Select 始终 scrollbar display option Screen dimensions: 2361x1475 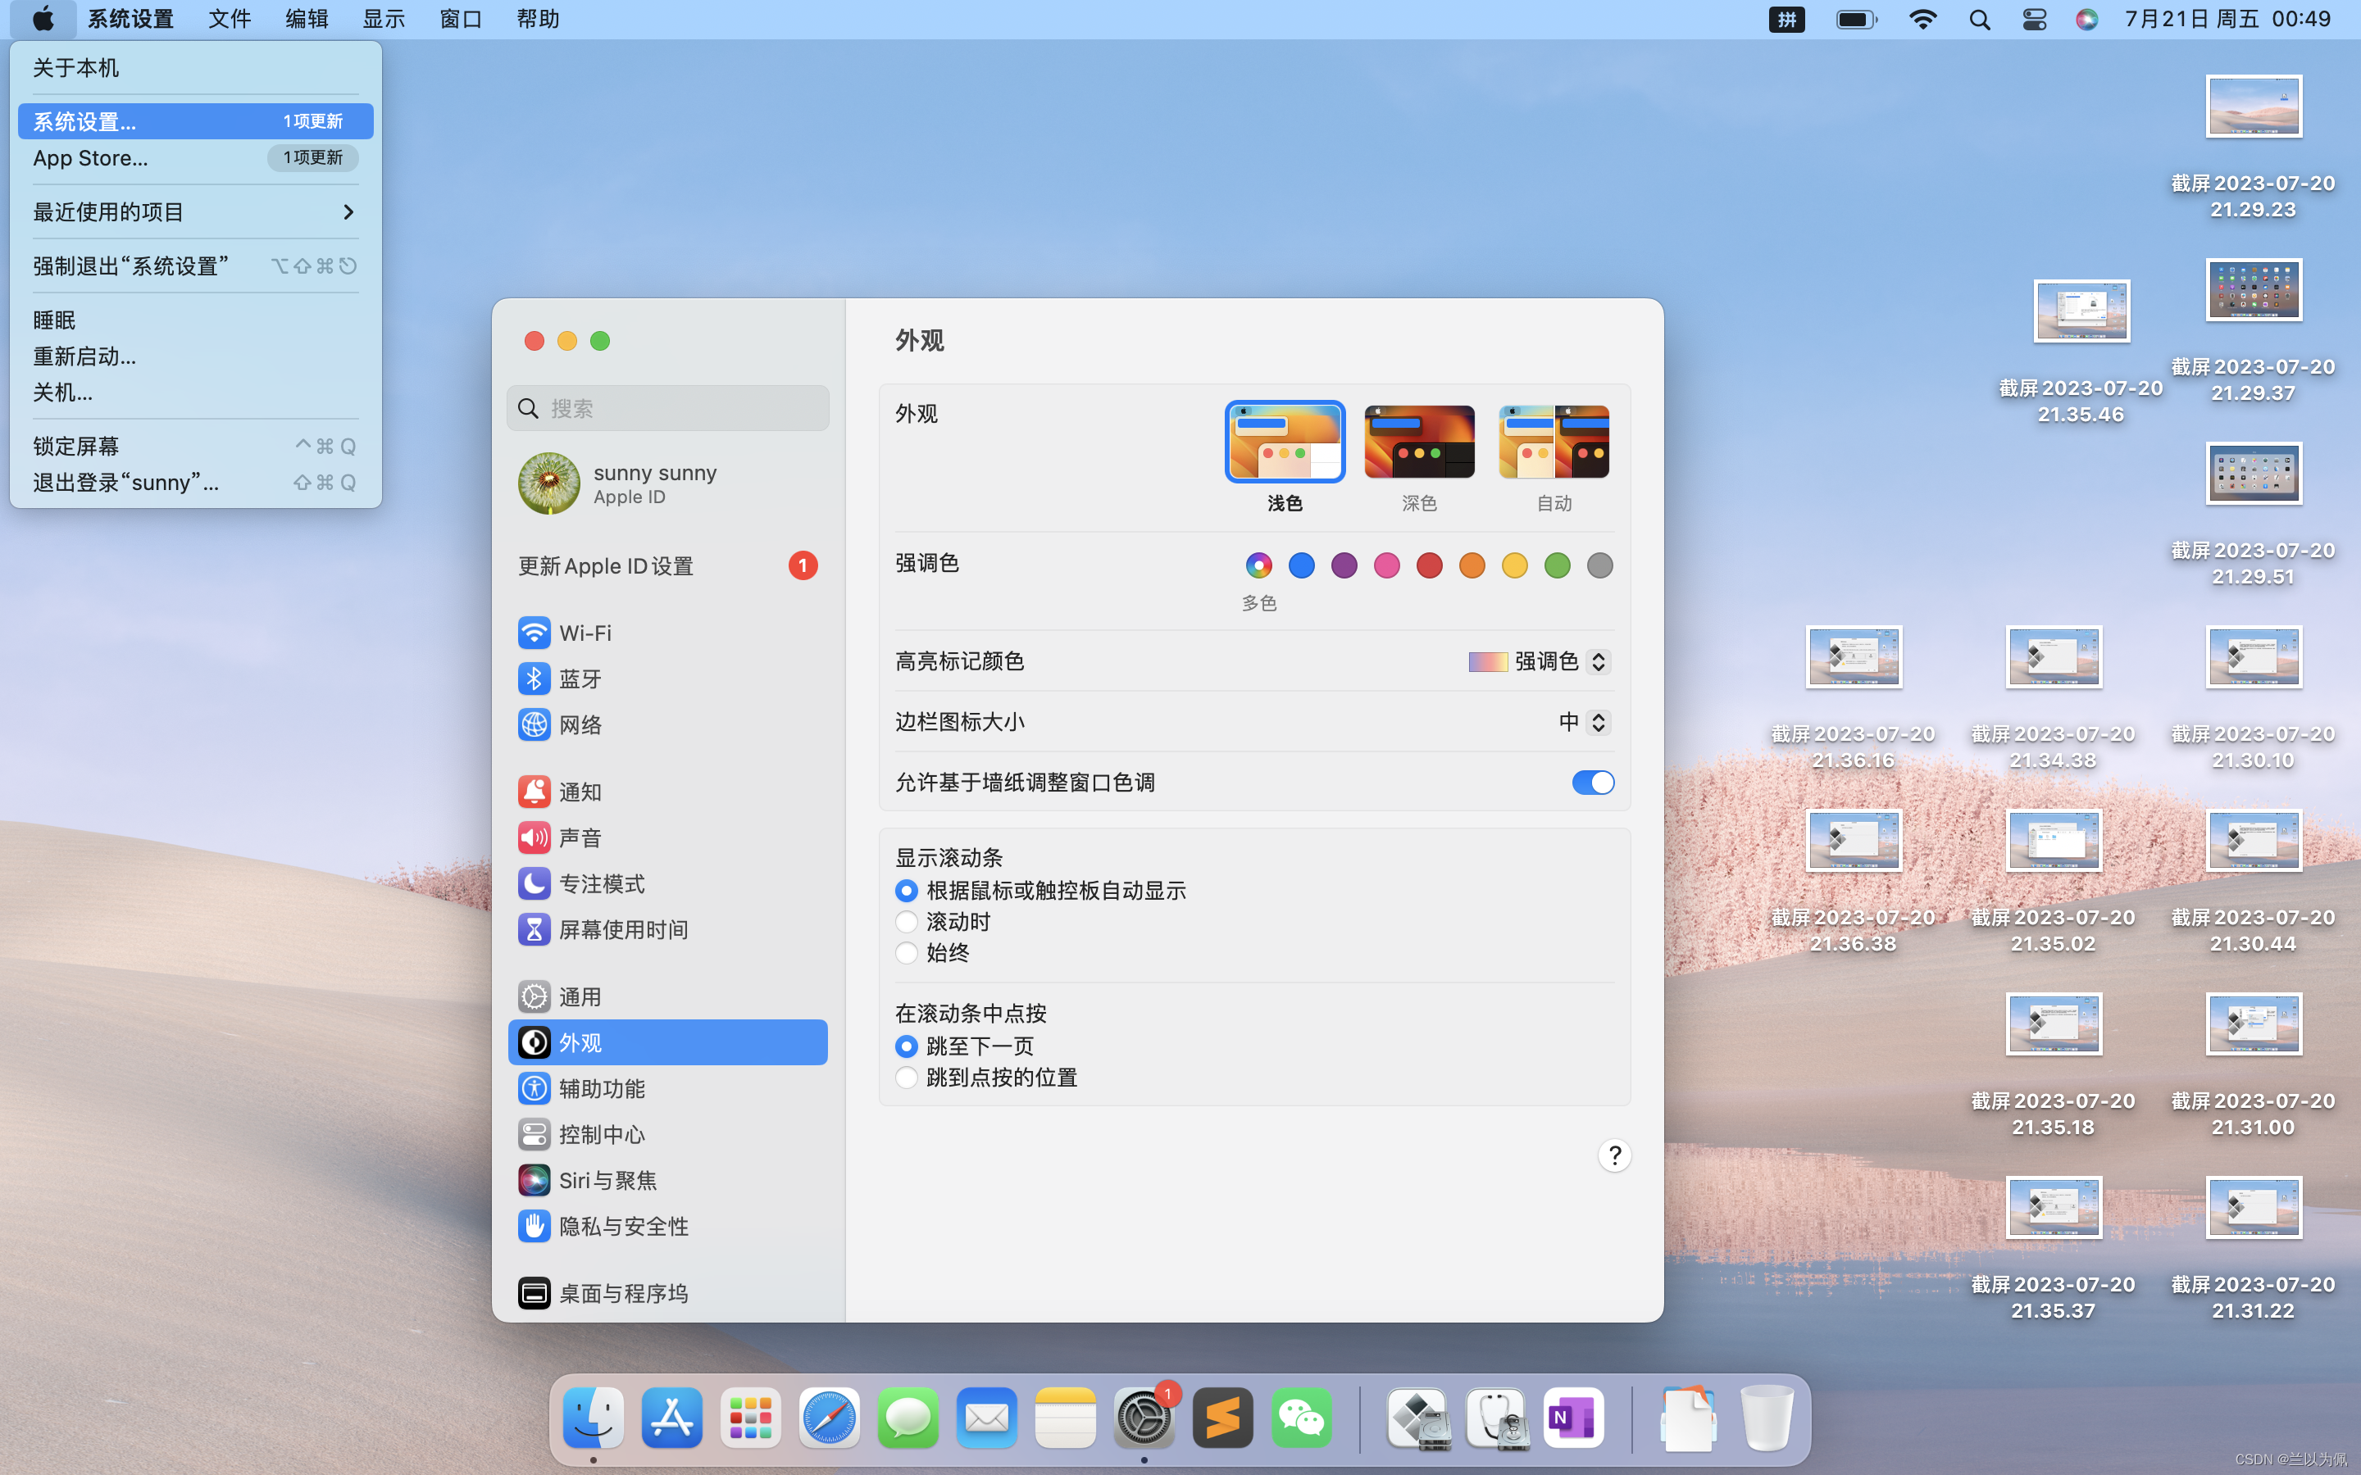(x=907, y=953)
